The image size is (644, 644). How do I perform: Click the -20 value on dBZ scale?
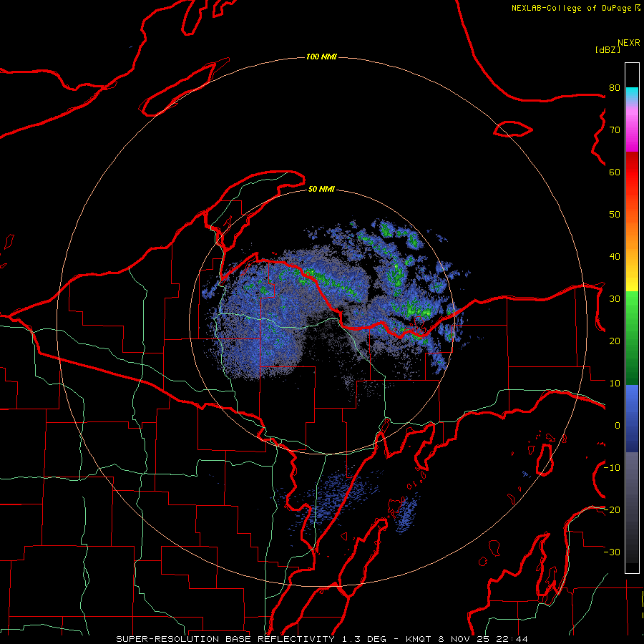click(612, 509)
